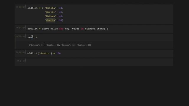Click the highlighted 'Justin' key in oldDict
This screenshot has width=189, height=106.
tap(50, 20)
